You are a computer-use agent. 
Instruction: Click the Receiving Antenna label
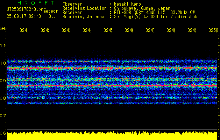click(83, 16)
